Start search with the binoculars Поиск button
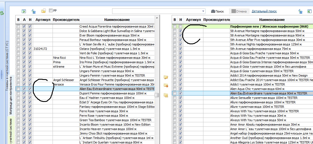Image resolution: width=313 pixels, height=144 pixels. [217, 11]
